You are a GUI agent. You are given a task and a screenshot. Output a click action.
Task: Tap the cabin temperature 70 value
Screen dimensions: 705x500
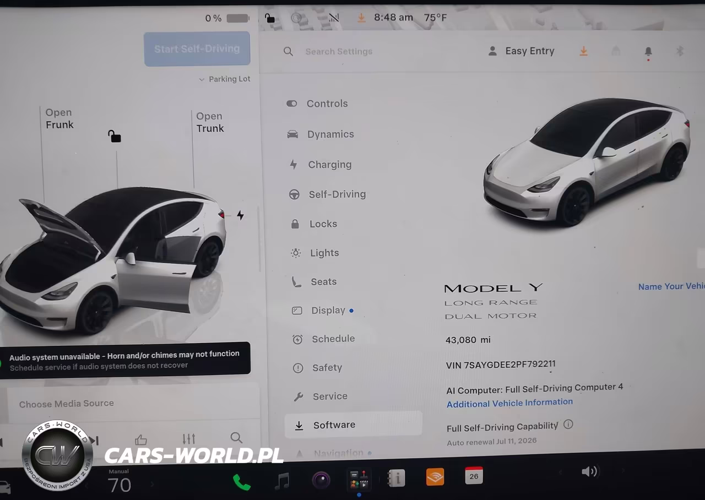pos(119,485)
